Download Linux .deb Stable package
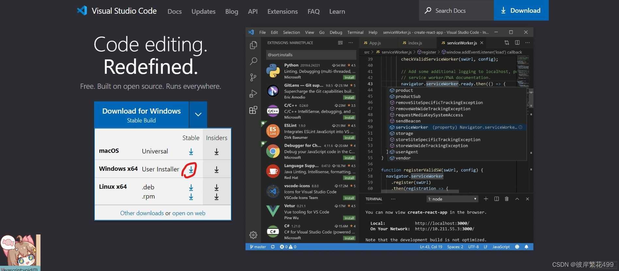The image size is (619, 271). 191,188
